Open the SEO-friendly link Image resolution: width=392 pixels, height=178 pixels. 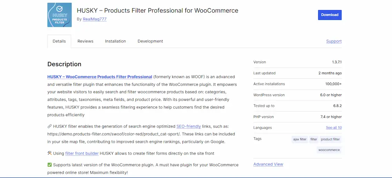point(189,126)
